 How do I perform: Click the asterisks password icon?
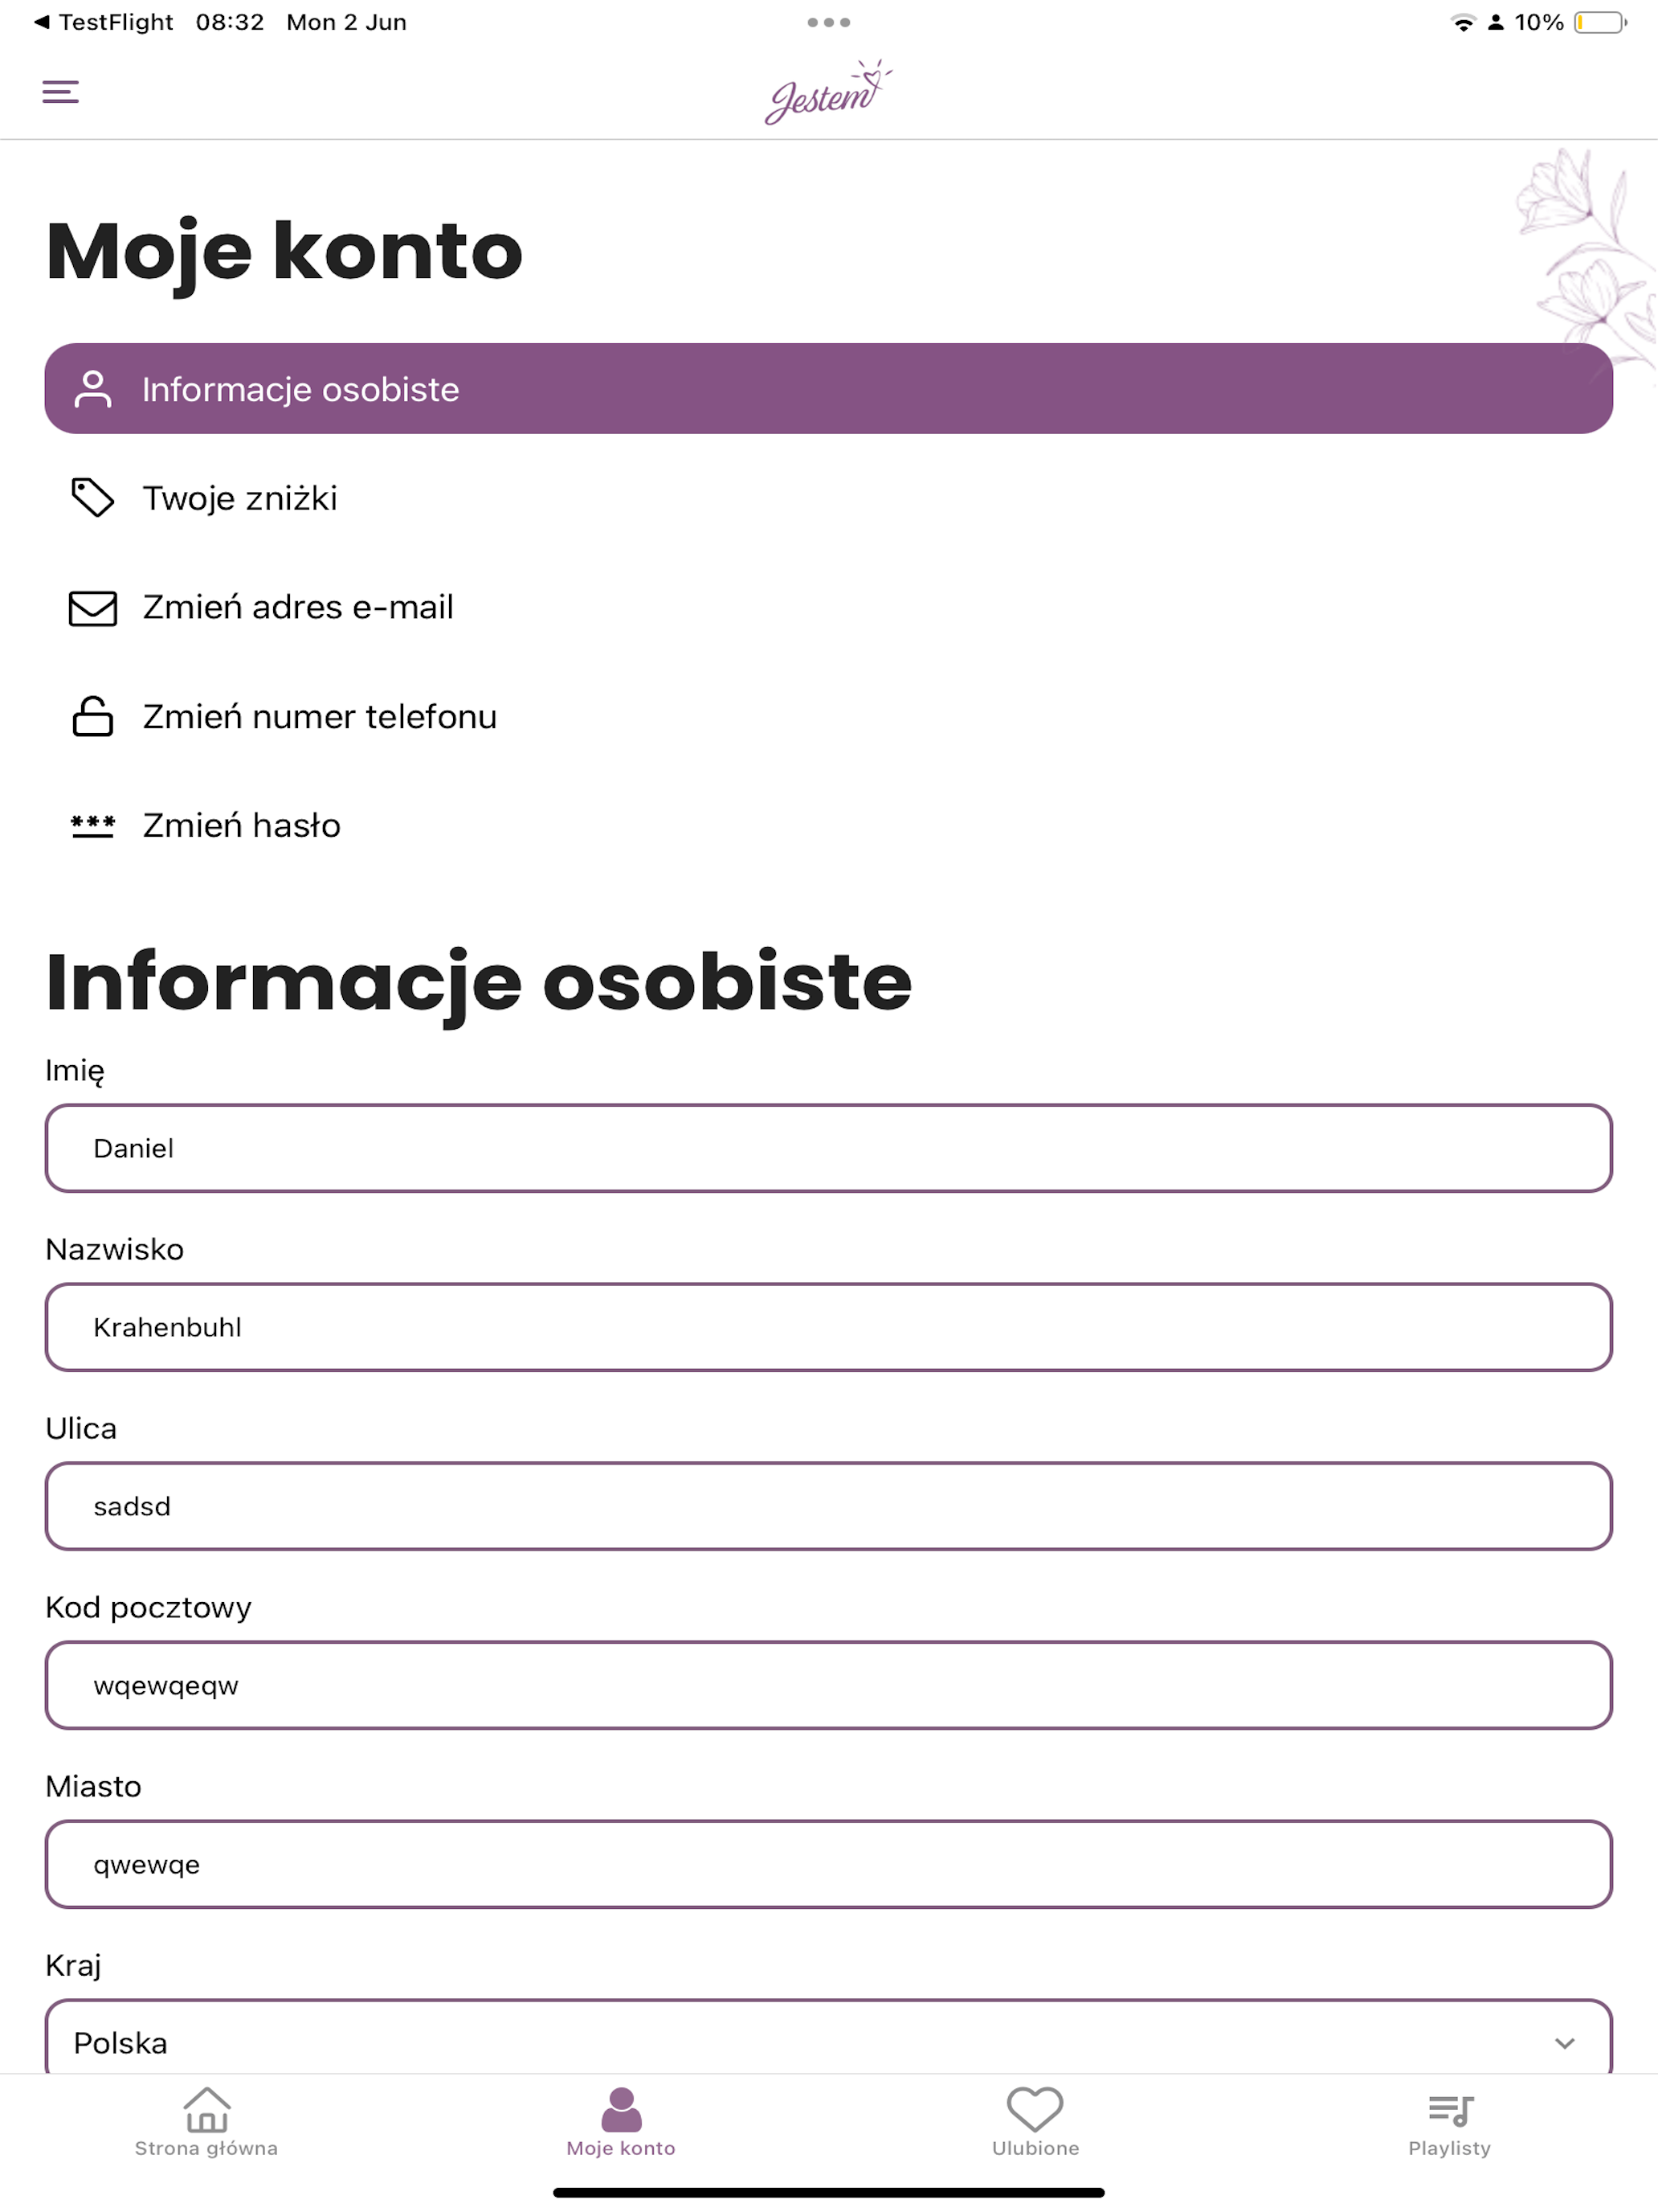pyautogui.click(x=93, y=826)
